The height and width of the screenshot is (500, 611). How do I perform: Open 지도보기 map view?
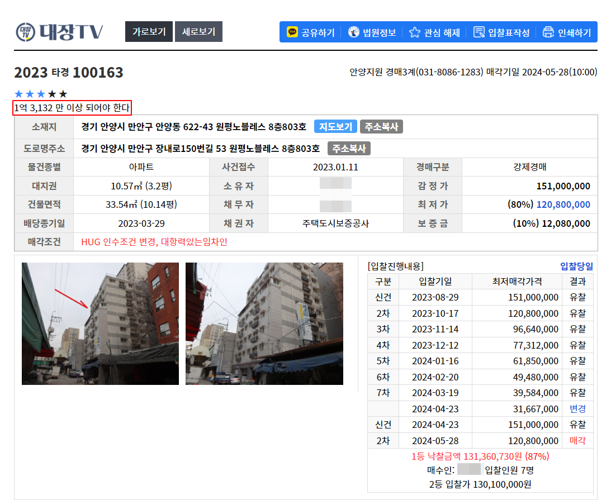[335, 127]
